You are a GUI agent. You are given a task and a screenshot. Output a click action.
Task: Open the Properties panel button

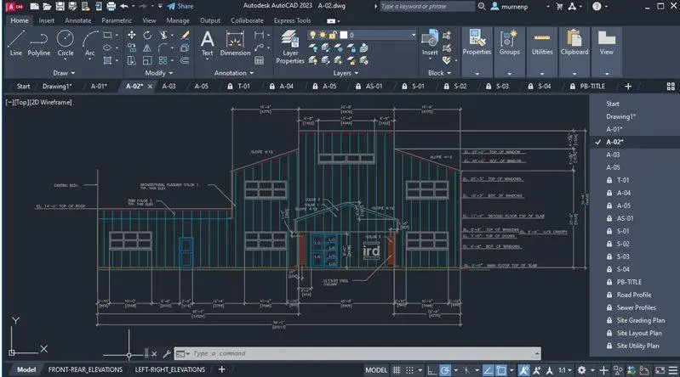point(477,43)
